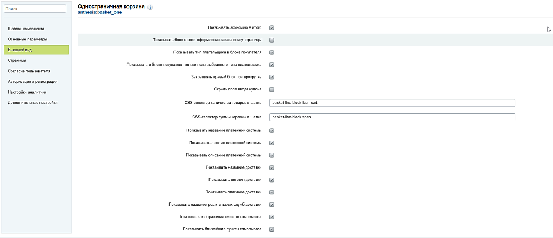Toggle Показывать изображения пунктов самовывоза checkbox
The height and width of the screenshot is (238, 553).
click(x=272, y=217)
